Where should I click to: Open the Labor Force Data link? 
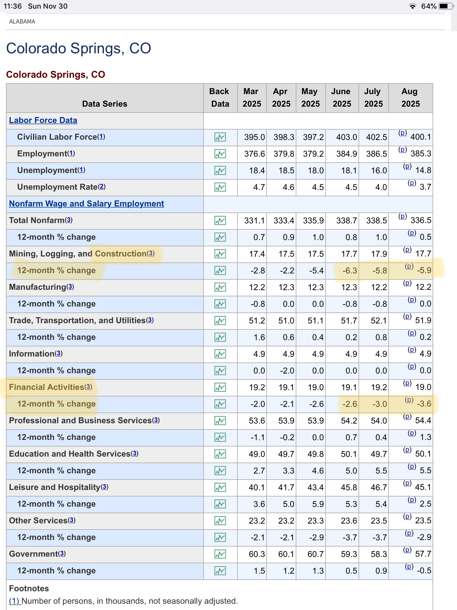(x=43, y=120)
